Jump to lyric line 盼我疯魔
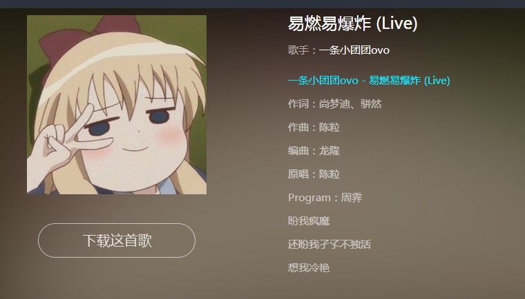Image resolution: width=525 pixels, height=299 pixels. pos(309,221)
